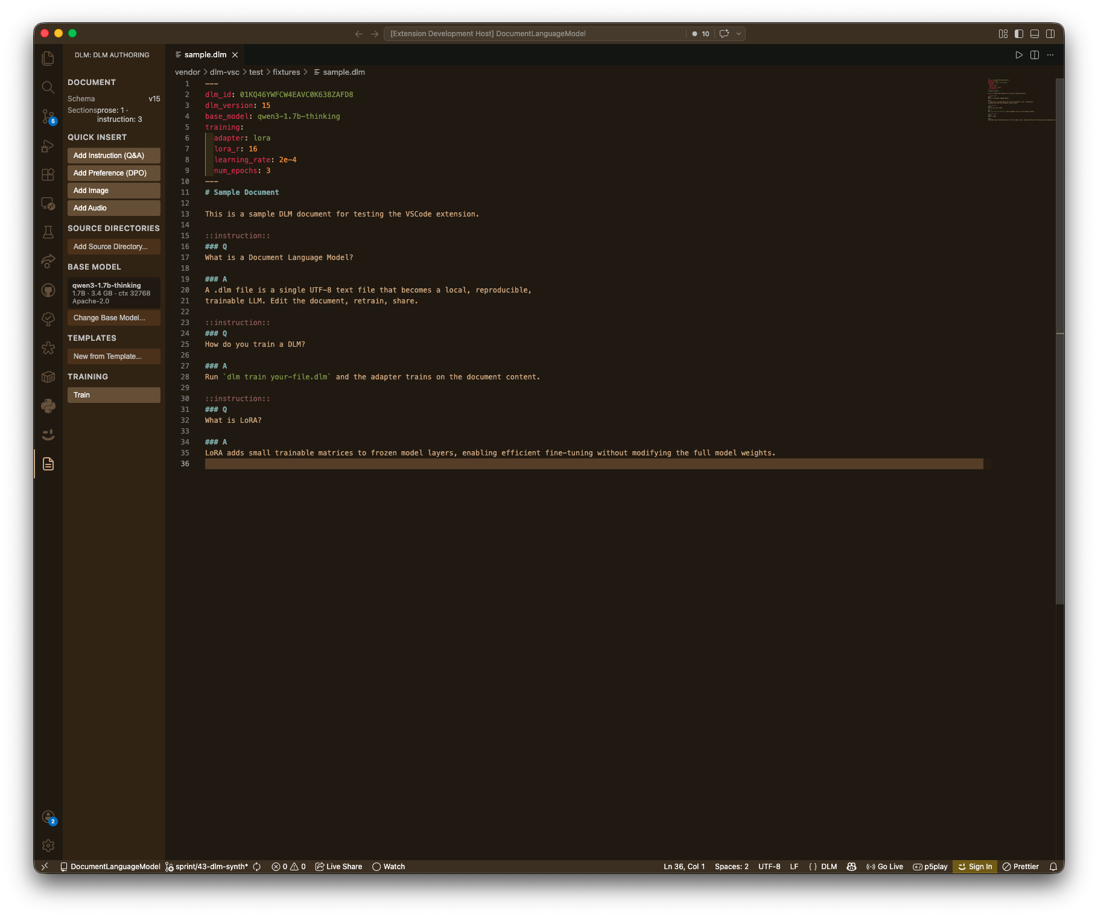Toggle the Primary Side Bar visibility
Viewport: 1098px width, 918px height.
point(1019,34)
